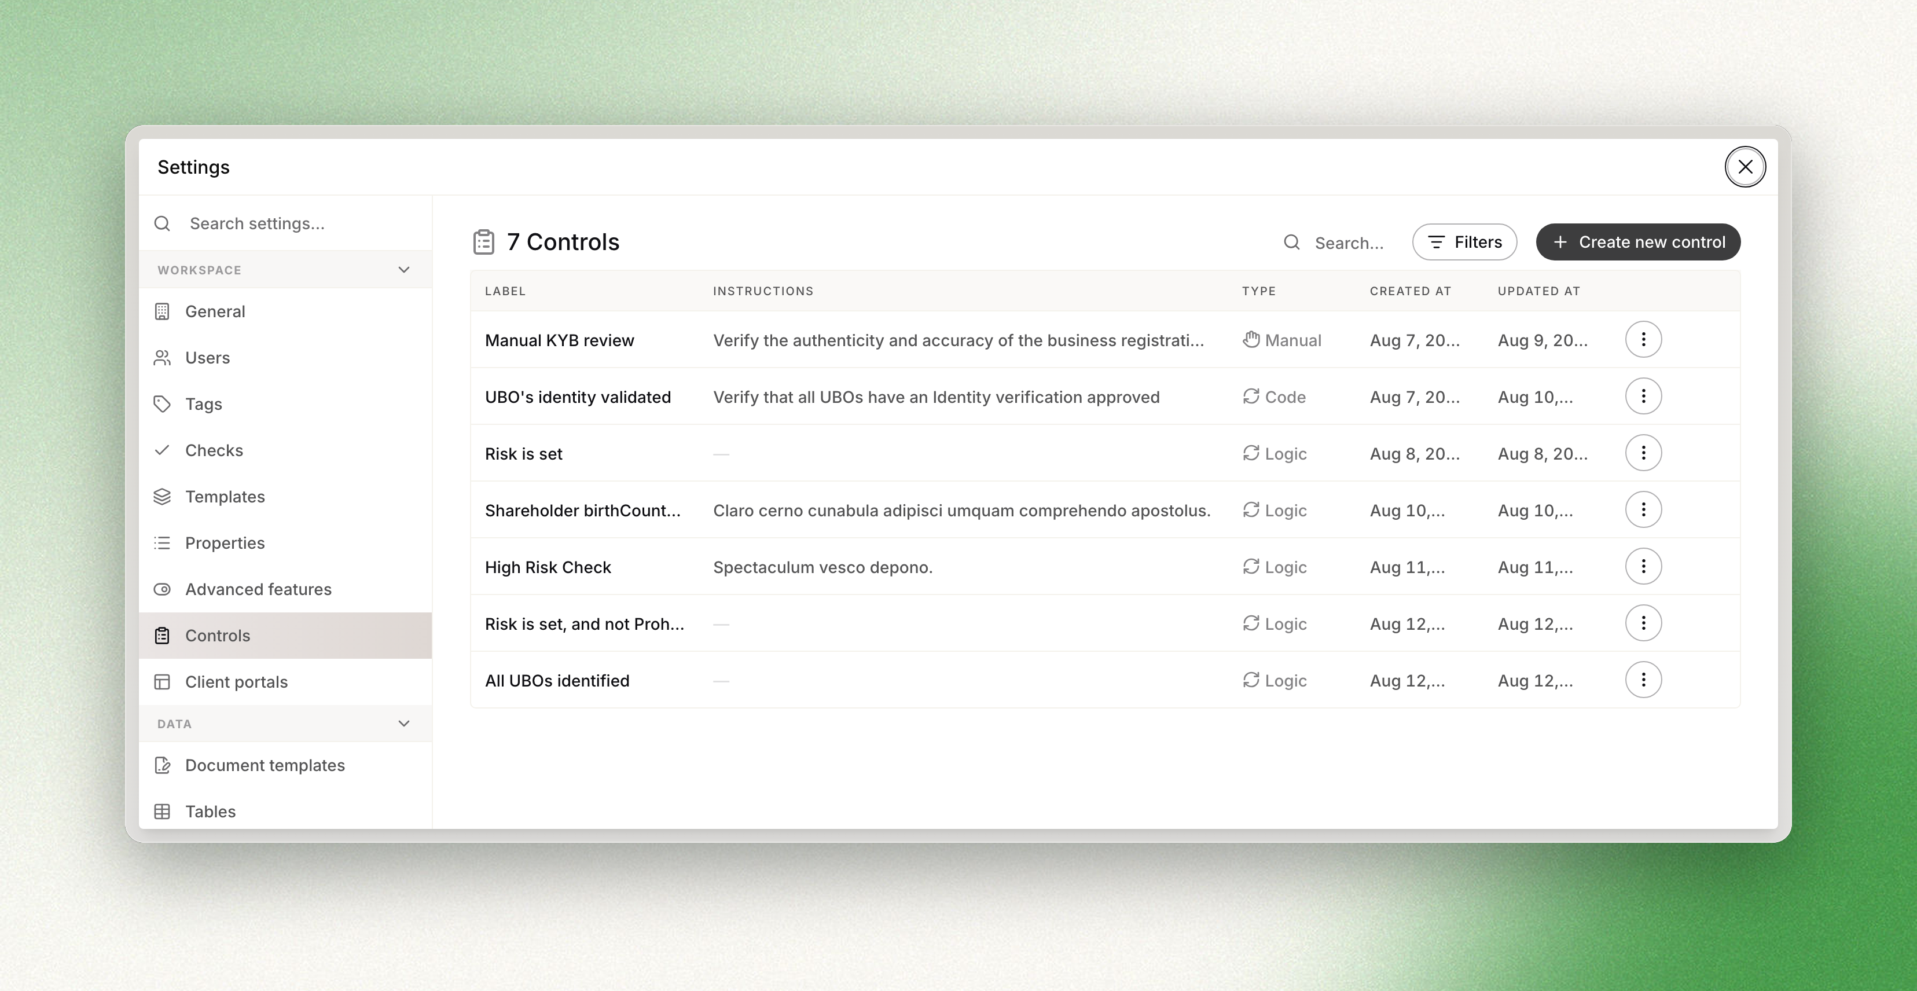
Task: Collapse the Workspace section
Action: [x=404, y=269]
